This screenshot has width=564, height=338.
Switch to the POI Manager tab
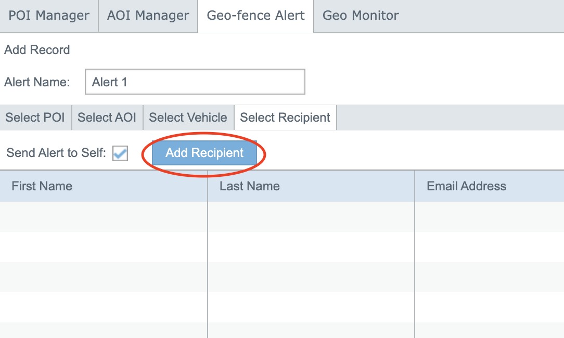click(x=49, y=16)
